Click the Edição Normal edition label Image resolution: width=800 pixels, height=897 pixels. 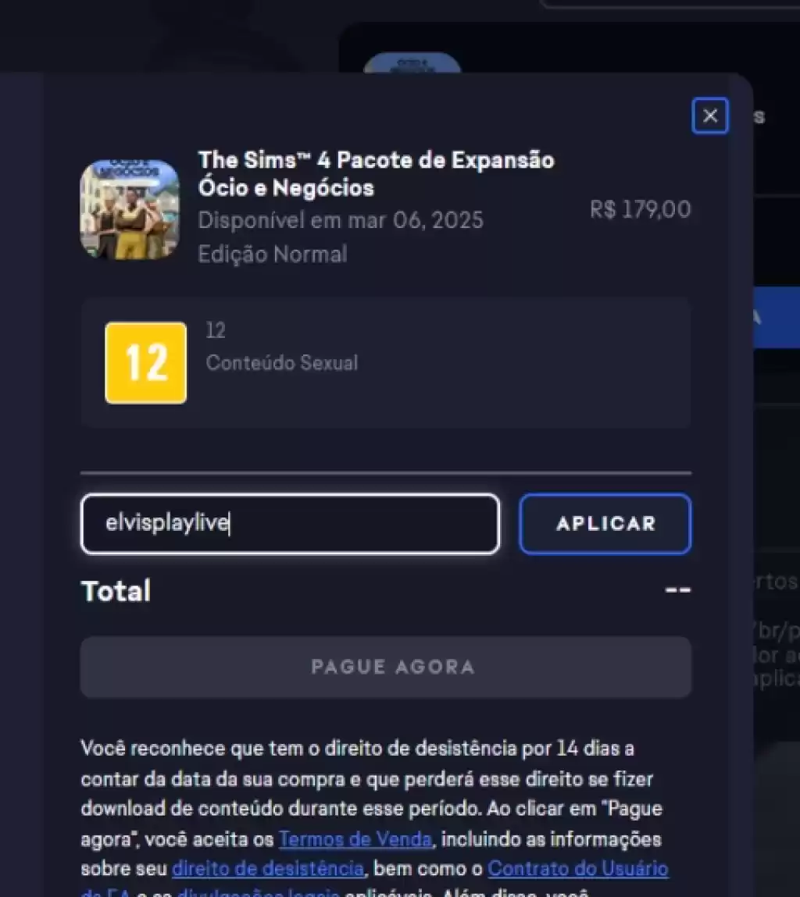coord(273,254)
